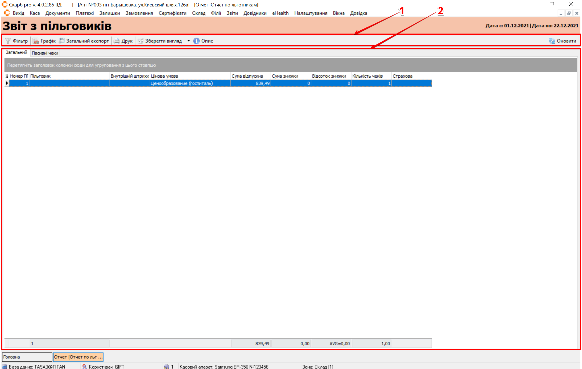Click the Зберегти вигляд icon
This screenshot has width=582, height=369.
pos(140,41)
